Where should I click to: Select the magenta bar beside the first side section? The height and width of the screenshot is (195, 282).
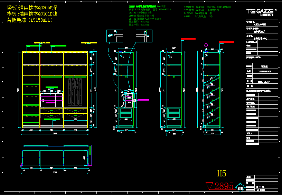coord(143,100)
